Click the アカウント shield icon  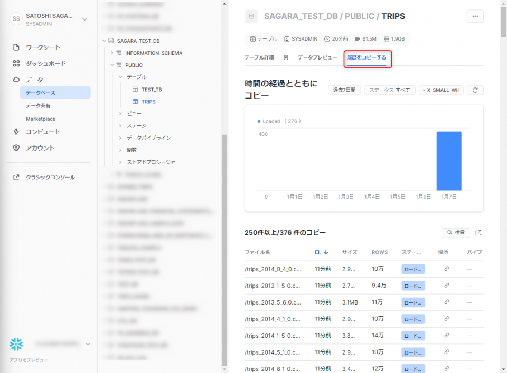click(x=16, y=148)
